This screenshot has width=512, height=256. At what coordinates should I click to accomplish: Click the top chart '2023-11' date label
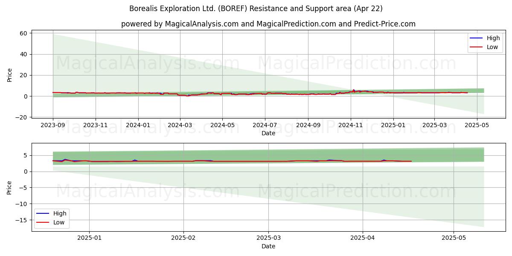pos(95,126)
